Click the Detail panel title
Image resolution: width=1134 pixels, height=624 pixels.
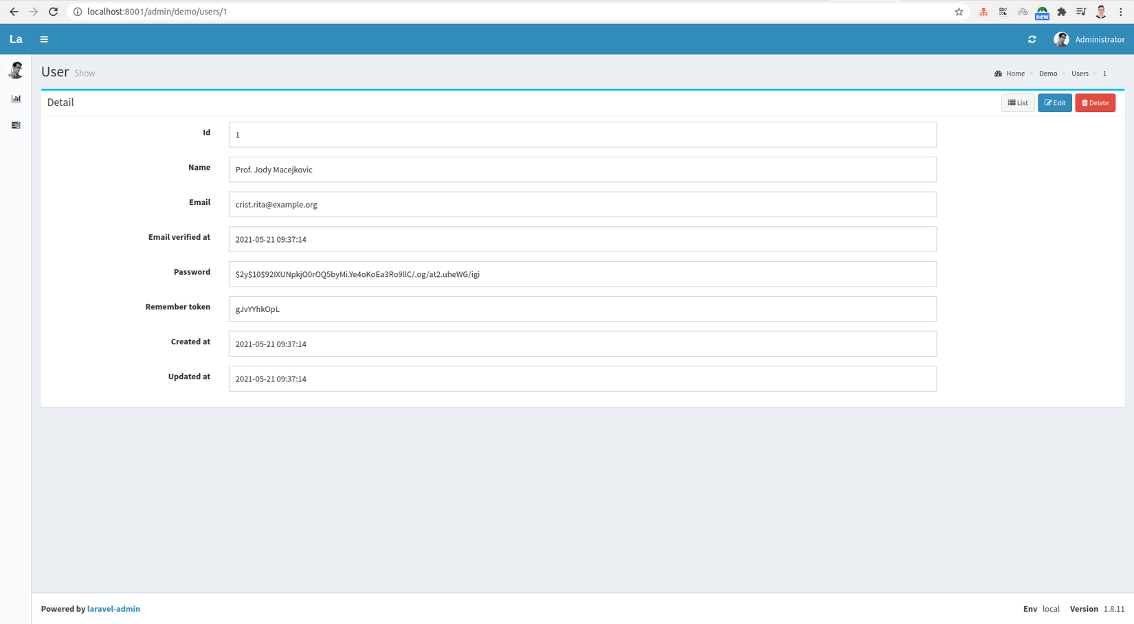60,102
